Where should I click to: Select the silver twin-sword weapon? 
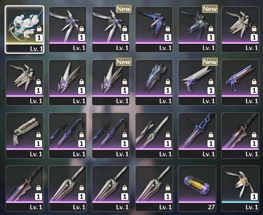[x=154, y=136]
